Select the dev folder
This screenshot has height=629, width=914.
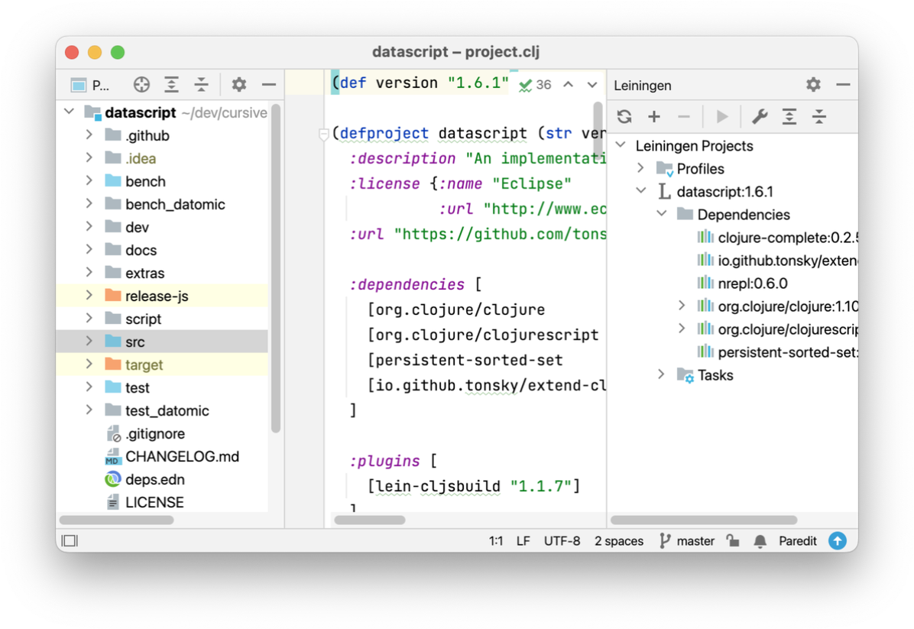164,227
